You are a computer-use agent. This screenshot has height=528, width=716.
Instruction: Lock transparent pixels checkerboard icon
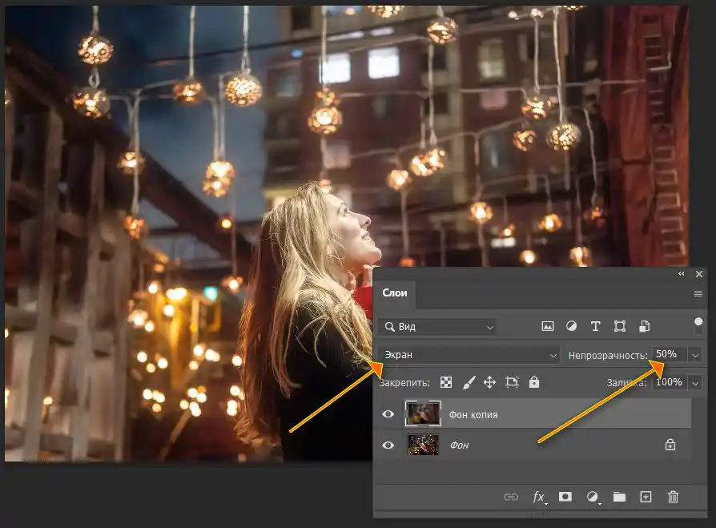click(x=446, y=382)
